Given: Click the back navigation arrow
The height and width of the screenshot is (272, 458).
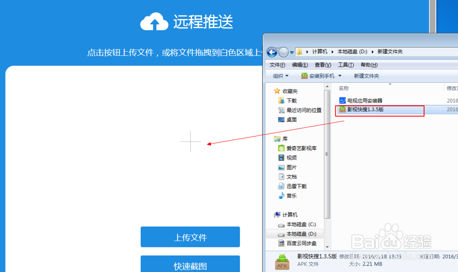Looking at the screenshot, I should (x=272, y=52).
